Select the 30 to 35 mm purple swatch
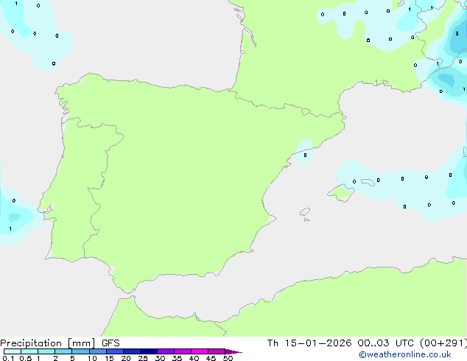The width and height of the screenshot is (467, 361). pos(166,351)
